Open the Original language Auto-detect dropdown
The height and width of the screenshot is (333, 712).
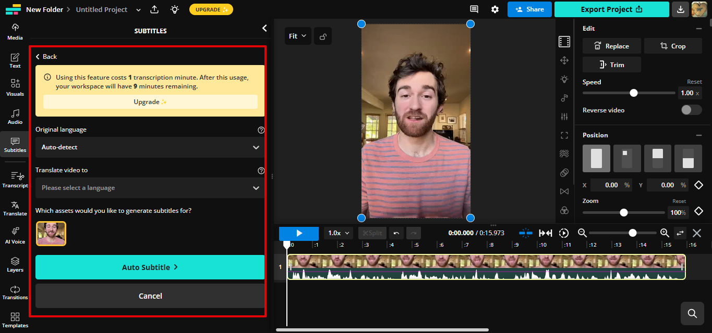click(x=150, y=147)
